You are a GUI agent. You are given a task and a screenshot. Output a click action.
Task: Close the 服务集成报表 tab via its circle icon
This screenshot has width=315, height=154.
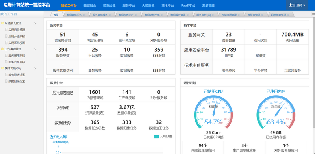(109, 15)
